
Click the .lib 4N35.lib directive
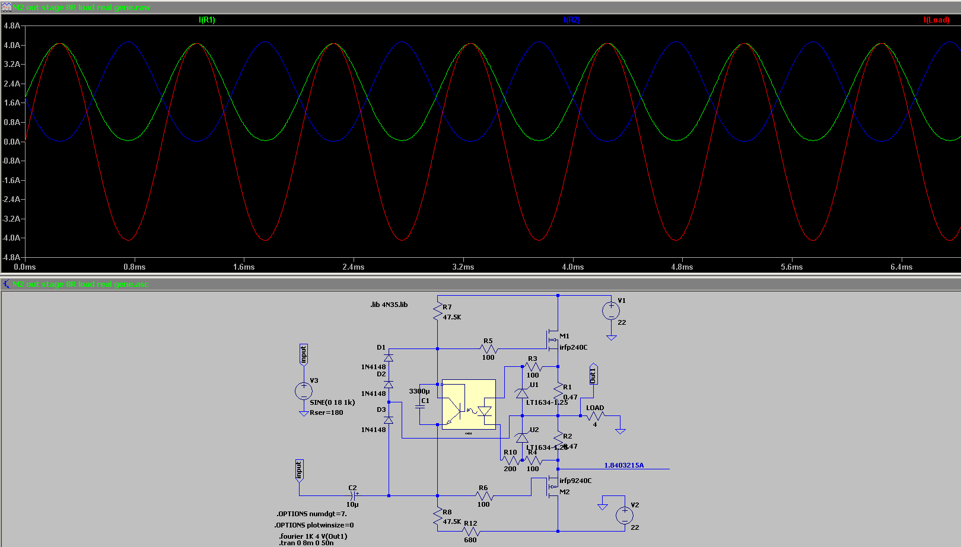pyautogui.click(x=389, y=305)
